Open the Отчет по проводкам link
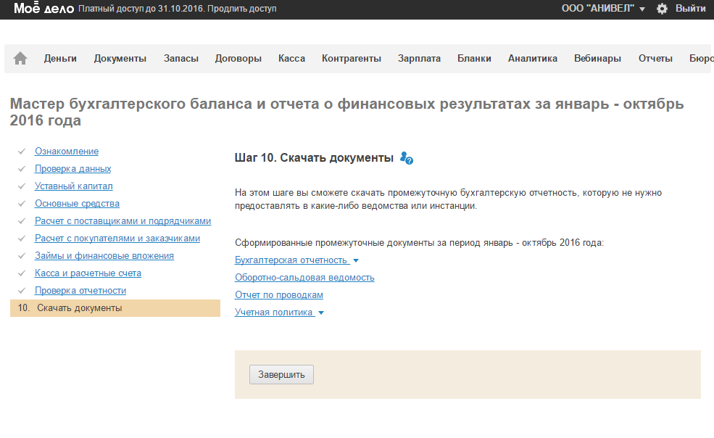 pyautogui.click(x=279, y=295)
